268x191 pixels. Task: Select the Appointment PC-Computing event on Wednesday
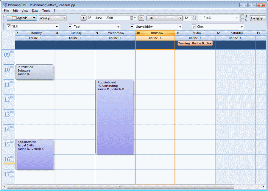pos(115,117)
